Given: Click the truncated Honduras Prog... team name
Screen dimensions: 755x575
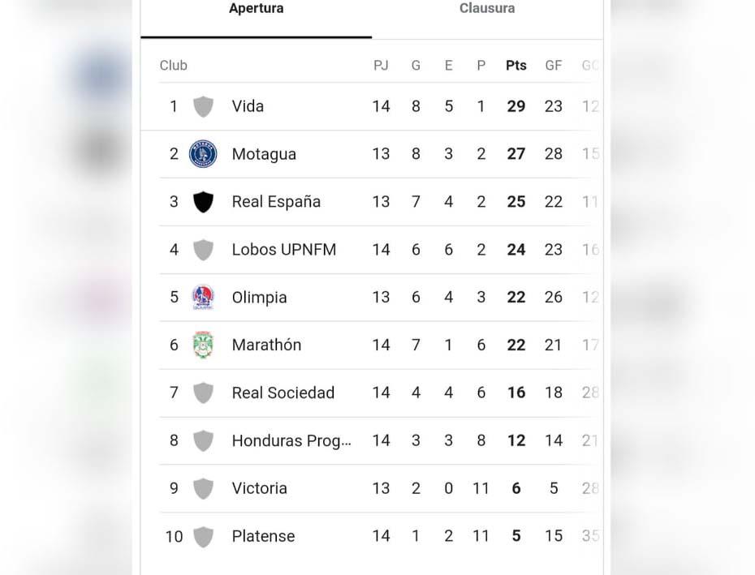Looking at the screenshot, I should [291, 440].
